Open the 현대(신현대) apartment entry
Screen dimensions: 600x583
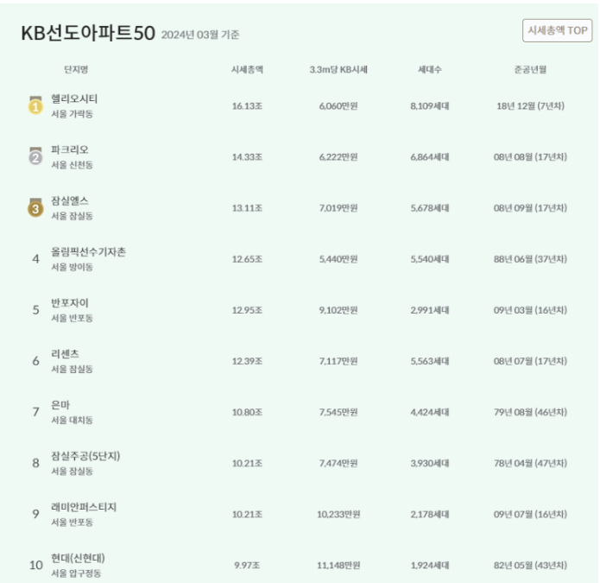78,558
